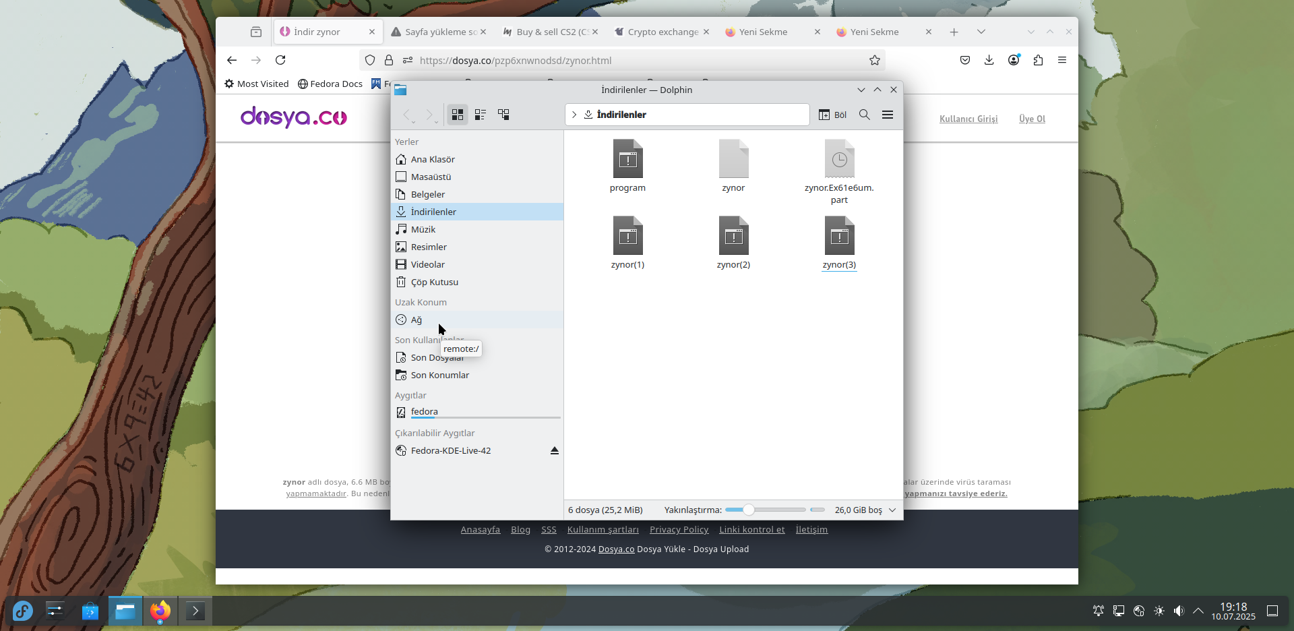Open Videolar in places panel
The width and height of the screenshot is (1294, 631).
[476, 264]
